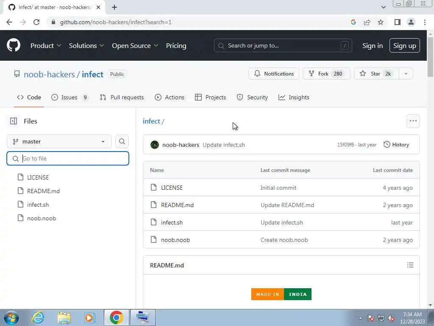Image resolution: width=434 pixels, height=326 pixels.
Task: Show hidden tray icons arrow
Action: (x=360, y=318)
